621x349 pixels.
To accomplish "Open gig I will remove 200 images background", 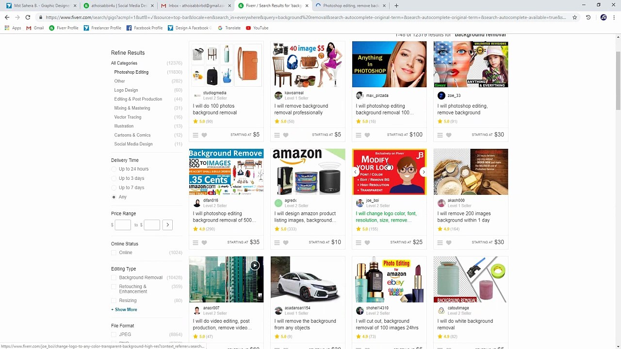I will [x=464, y=217].
